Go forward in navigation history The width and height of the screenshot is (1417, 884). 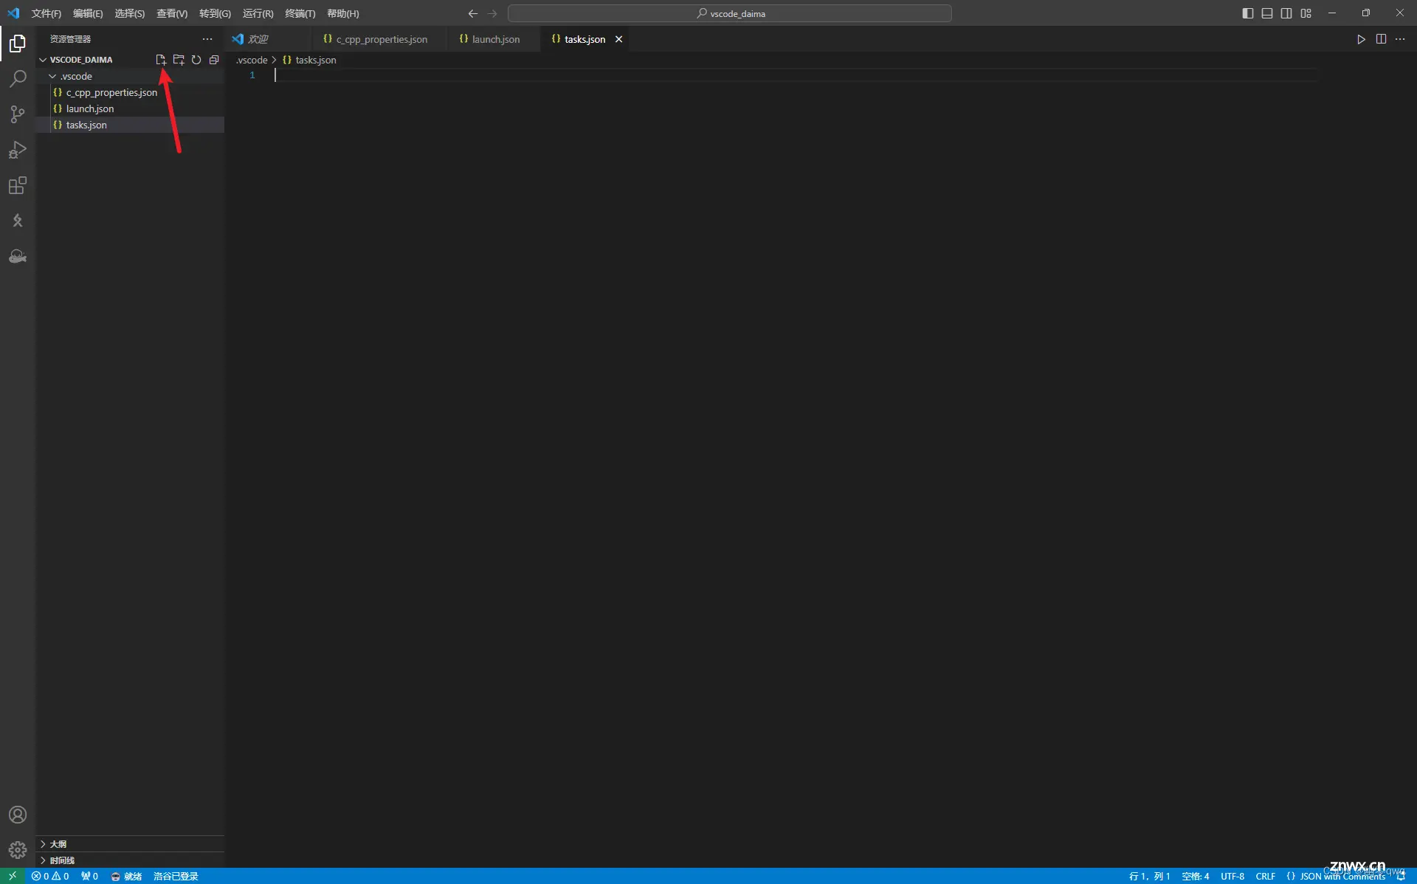pos(492,13)
